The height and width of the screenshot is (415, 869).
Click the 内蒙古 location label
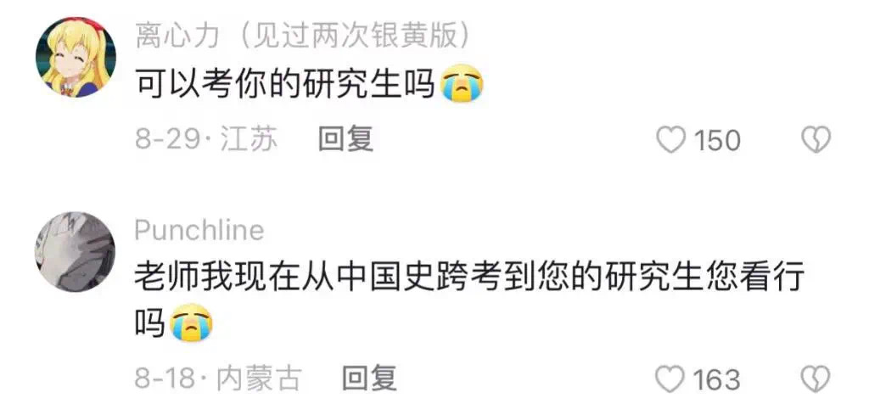(259, 379)
